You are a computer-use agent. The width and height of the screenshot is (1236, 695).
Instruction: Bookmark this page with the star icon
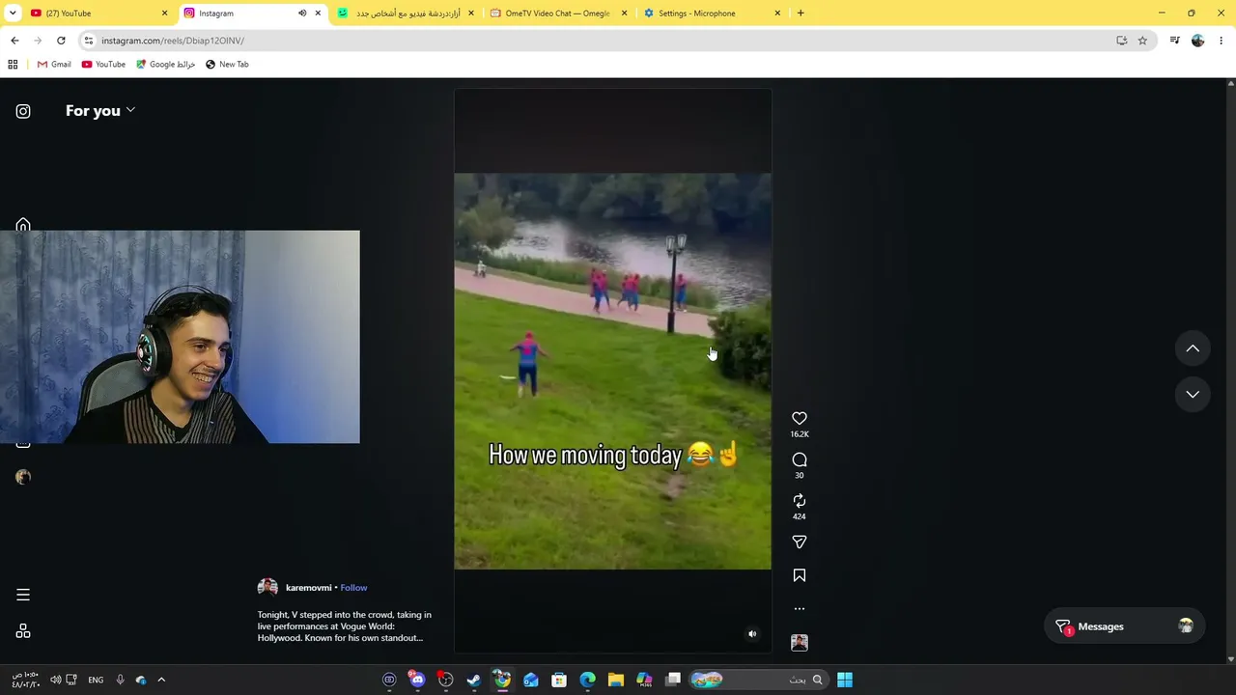pos(1142,41)
